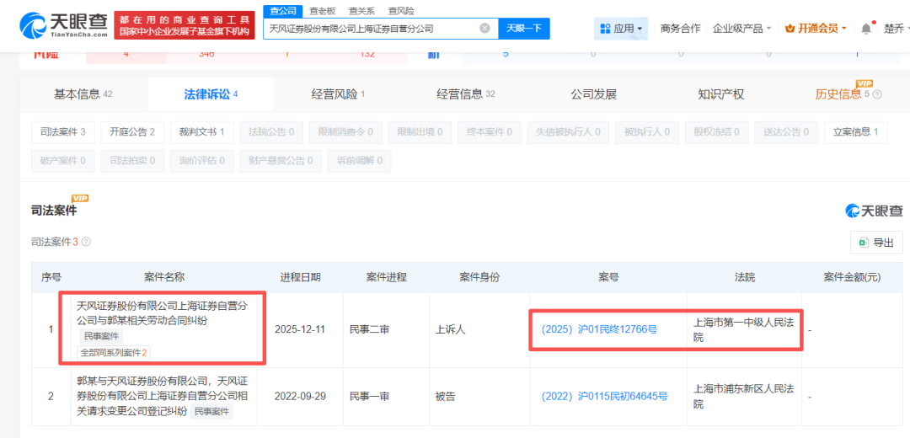
Task: Select the 询价评估 0 filter
Action: tap(201, 161)
